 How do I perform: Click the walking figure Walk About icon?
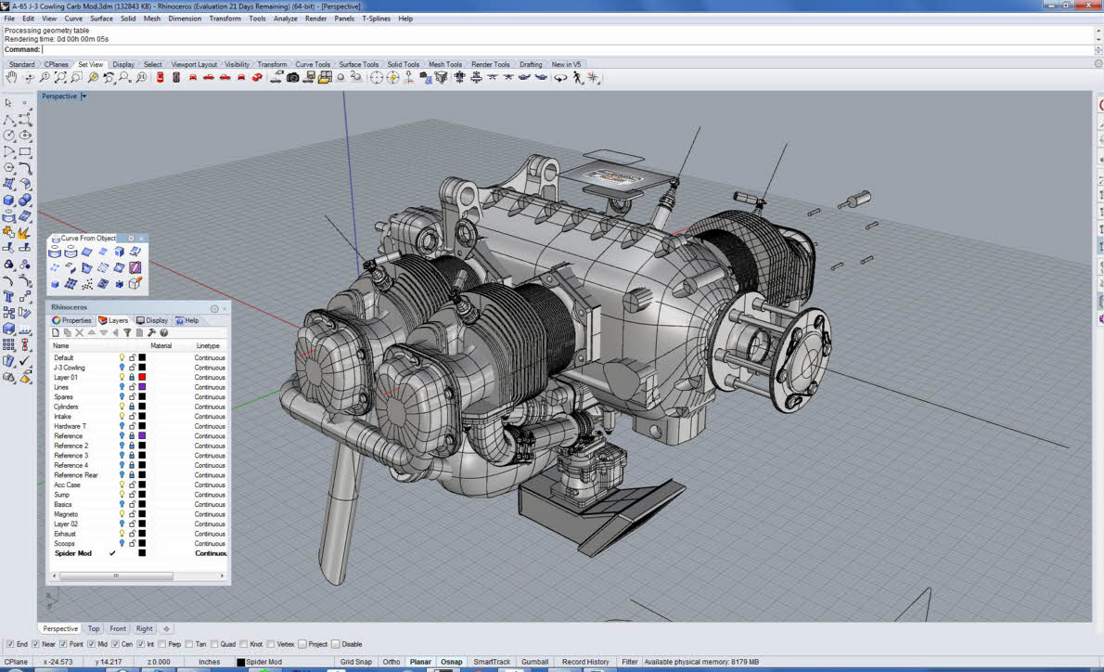coord(577,77)
